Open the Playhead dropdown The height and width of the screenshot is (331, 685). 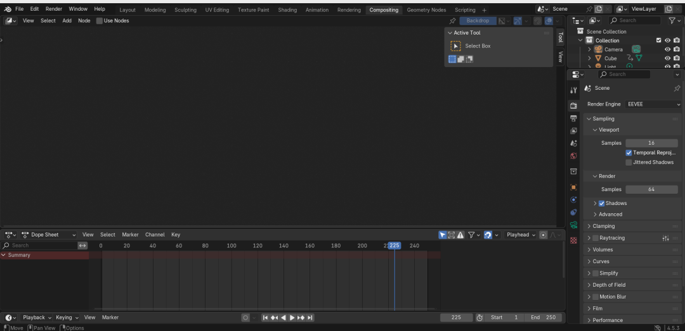click(x=520, y=235)
